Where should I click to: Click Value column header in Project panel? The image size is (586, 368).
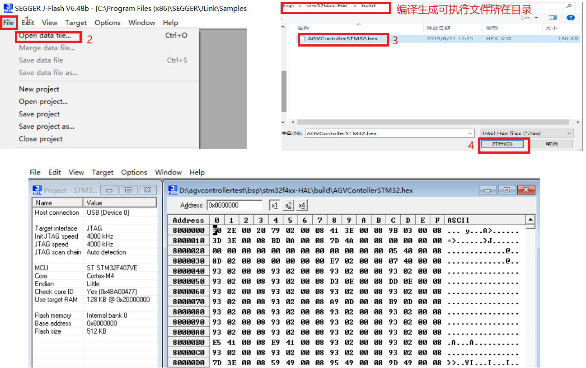click(x=120, y=203)
